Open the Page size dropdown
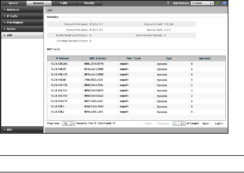This screenshot has height=173, width=244. [x=73, y=123]
